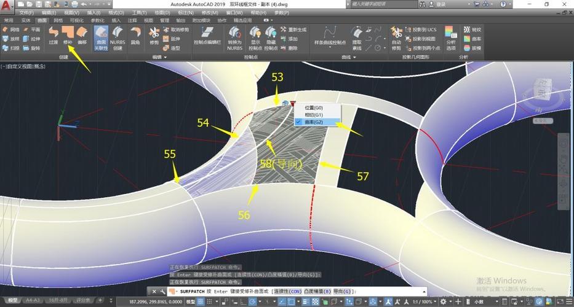Click Curvature (曲率) analysis in ribbon
Image resolution: width=574 pixels, height=307 pixels.
tap(472, 39)
